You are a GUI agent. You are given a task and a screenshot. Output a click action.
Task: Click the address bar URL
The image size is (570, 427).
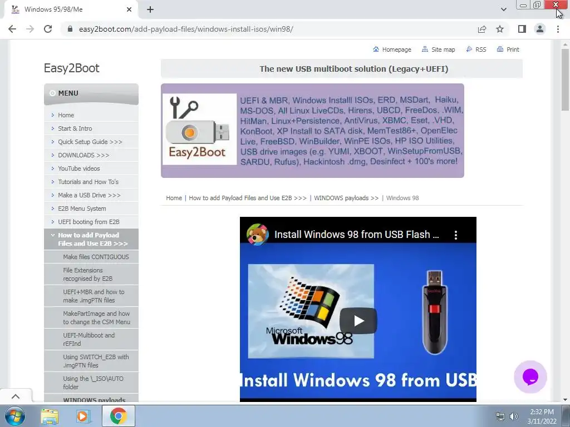pyautogui.click(x=186, y=29)
